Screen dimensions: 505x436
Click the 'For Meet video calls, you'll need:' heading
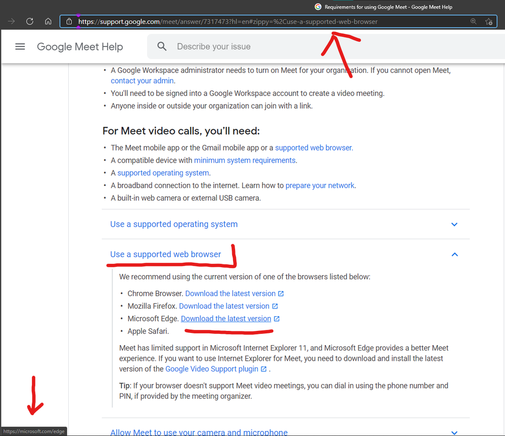point(181,131)
